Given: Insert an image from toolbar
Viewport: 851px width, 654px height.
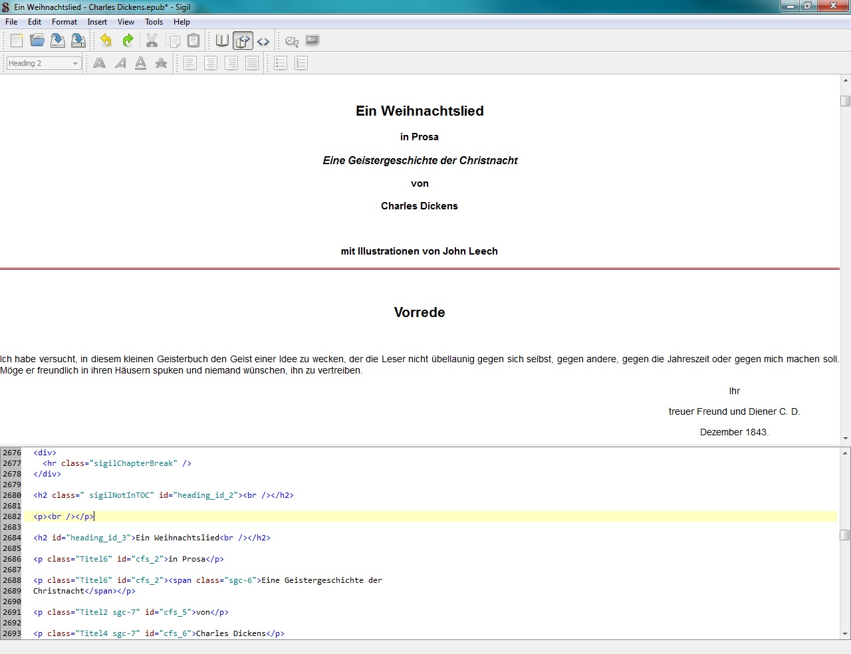Looking at the screenshot, I should [x=312, y=41].
